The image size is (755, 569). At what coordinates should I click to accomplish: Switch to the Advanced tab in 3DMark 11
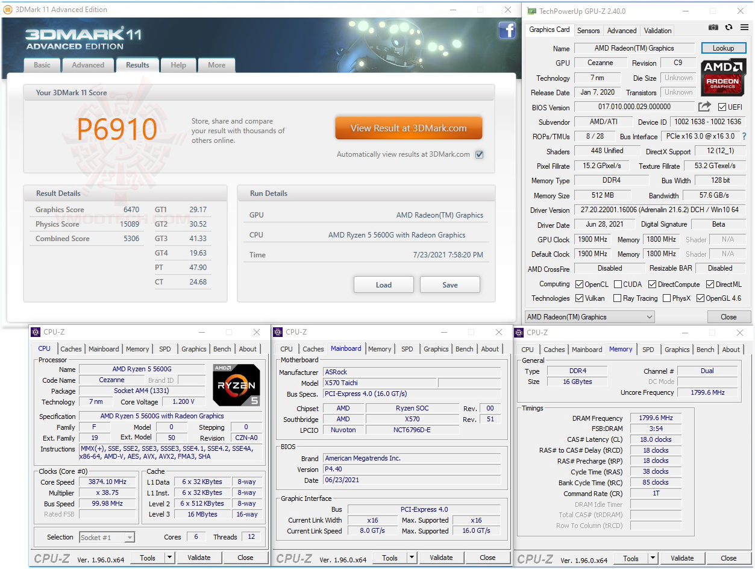[88, 65]
